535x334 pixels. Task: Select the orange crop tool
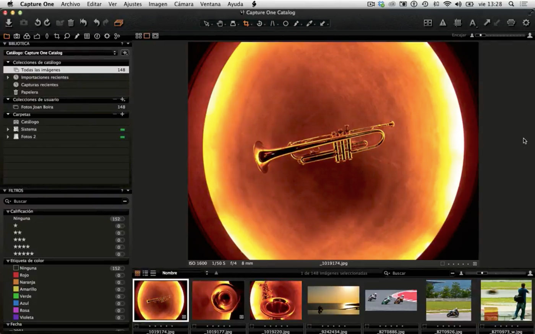pyautogui.click(x=246, y=24)
